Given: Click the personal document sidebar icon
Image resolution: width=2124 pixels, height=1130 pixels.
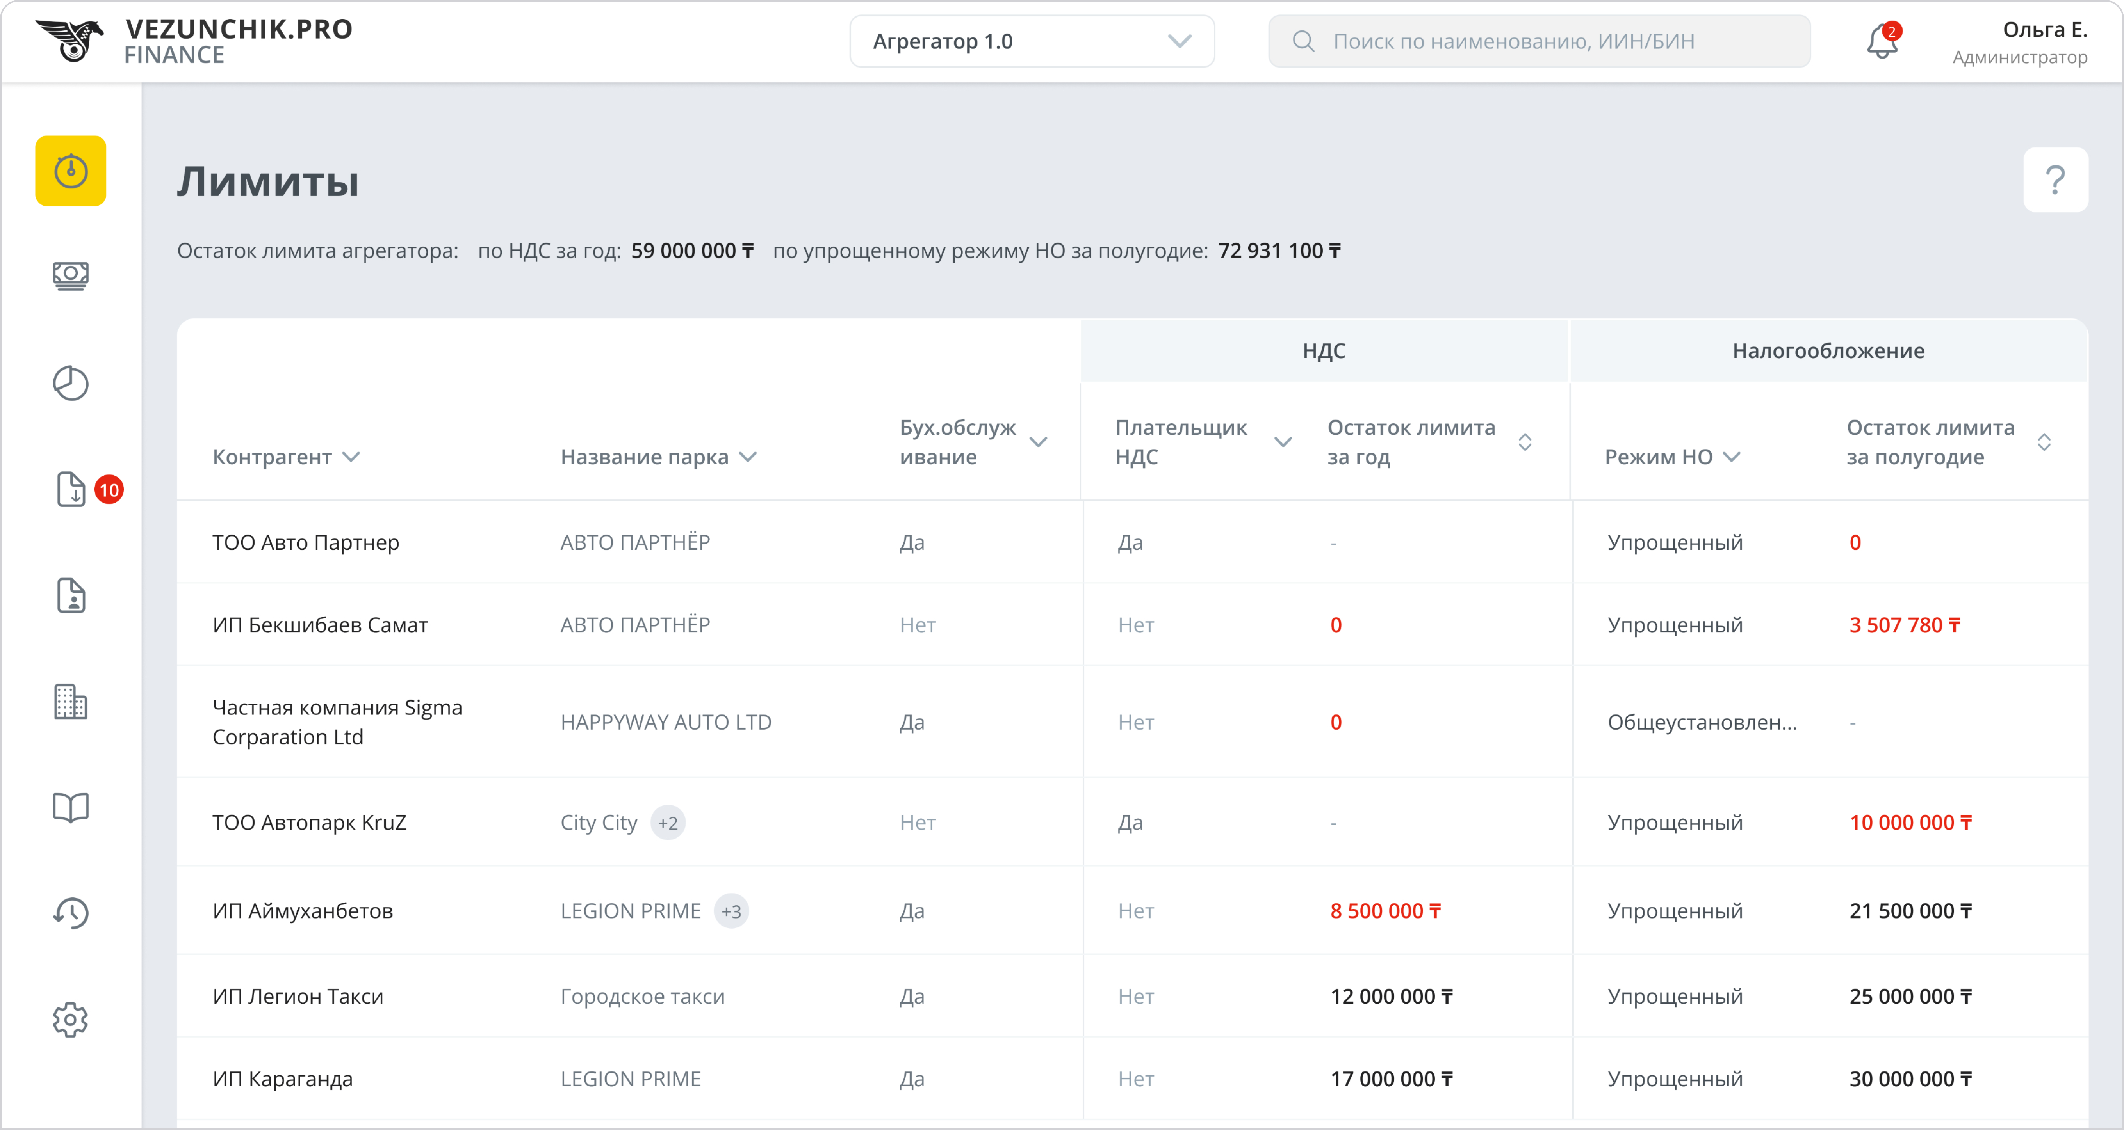Looking at the screenshot, I should [71, 595].
